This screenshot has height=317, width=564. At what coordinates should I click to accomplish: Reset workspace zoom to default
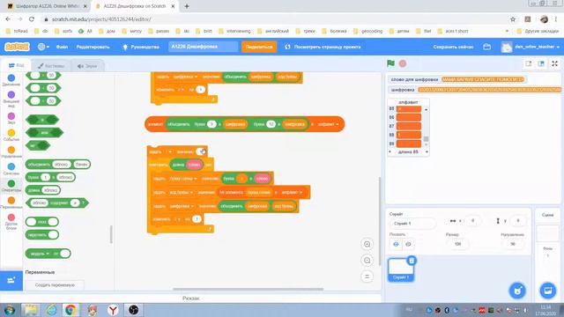point(367,276)
